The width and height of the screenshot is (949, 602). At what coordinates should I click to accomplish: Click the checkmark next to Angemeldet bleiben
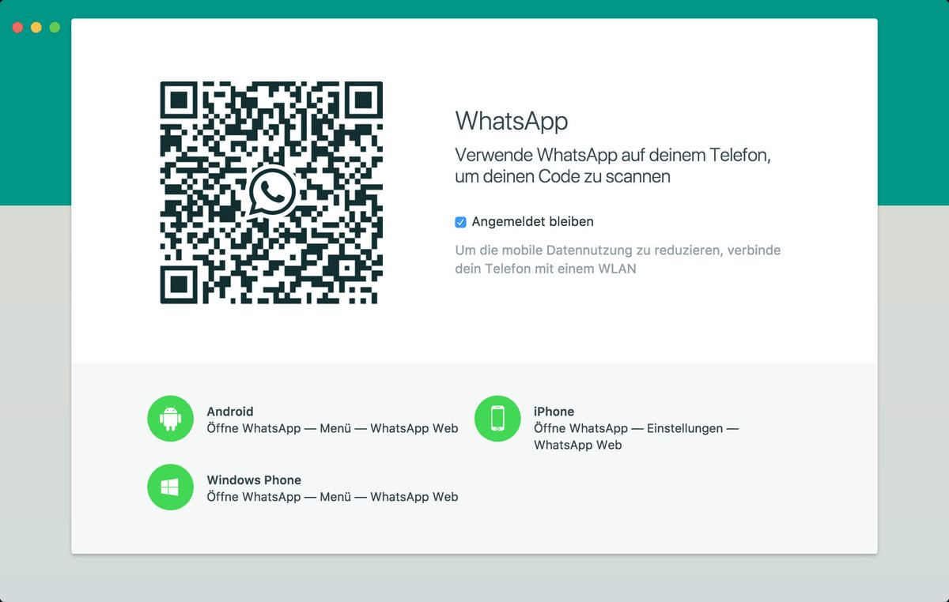pos(460,222)
